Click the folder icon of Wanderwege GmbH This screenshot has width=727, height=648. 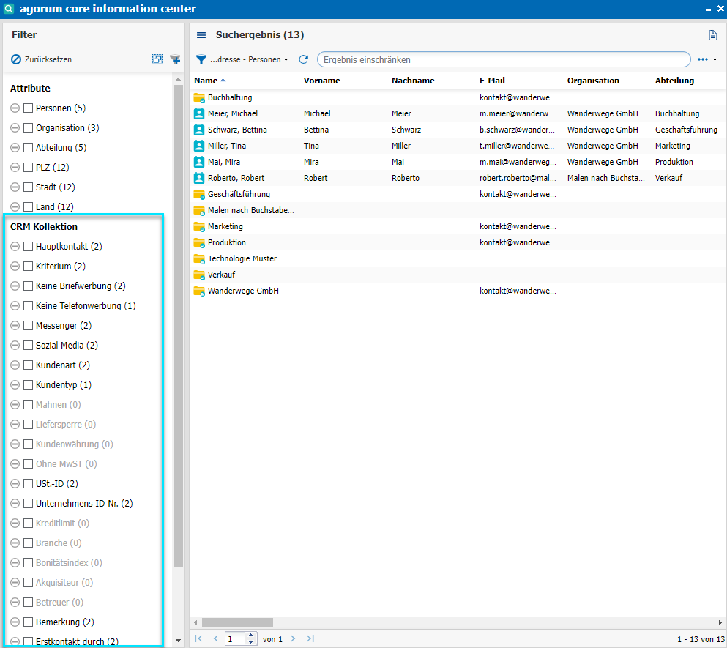pyautogui.click(x=199, y=291)
